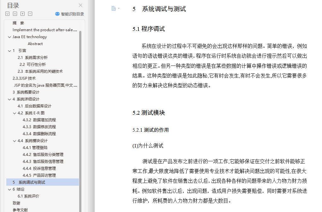Jump to 摘 要 in the outline

(x=18, y=23)
